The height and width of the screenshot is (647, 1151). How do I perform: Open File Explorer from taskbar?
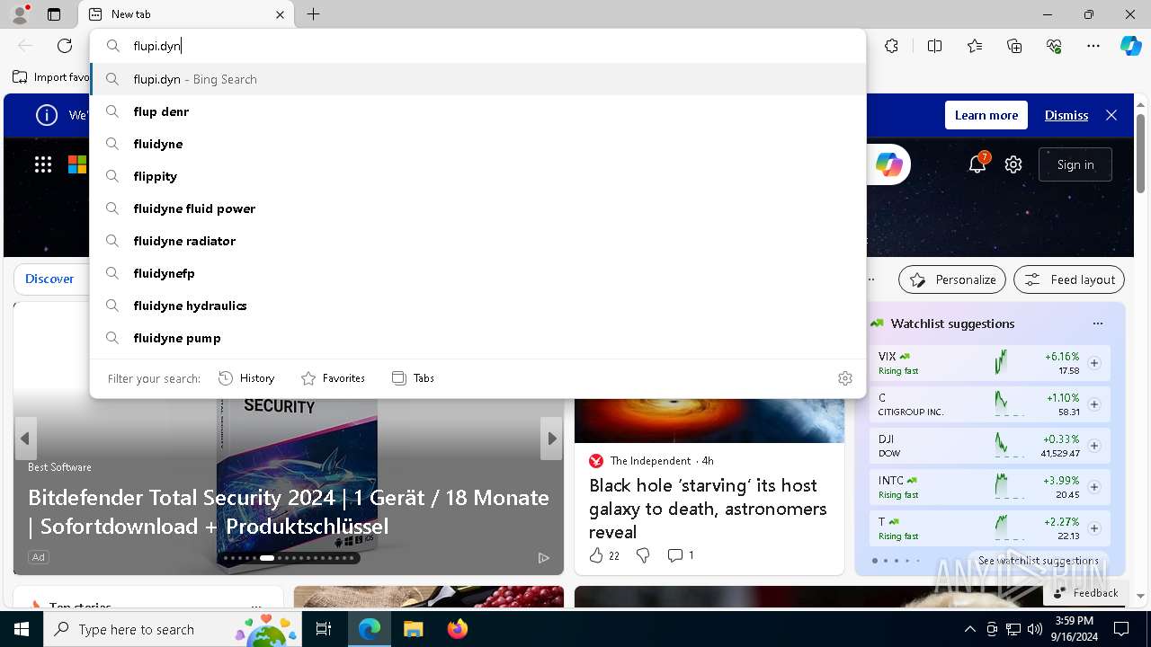pos(413,629)
